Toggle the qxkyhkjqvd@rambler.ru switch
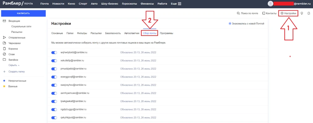This screenshot has width=313, height=123. coord(54,118)
